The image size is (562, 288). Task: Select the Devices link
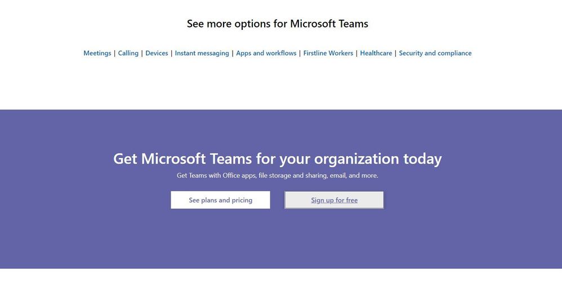pyautogui.click(x=157, y=53)
